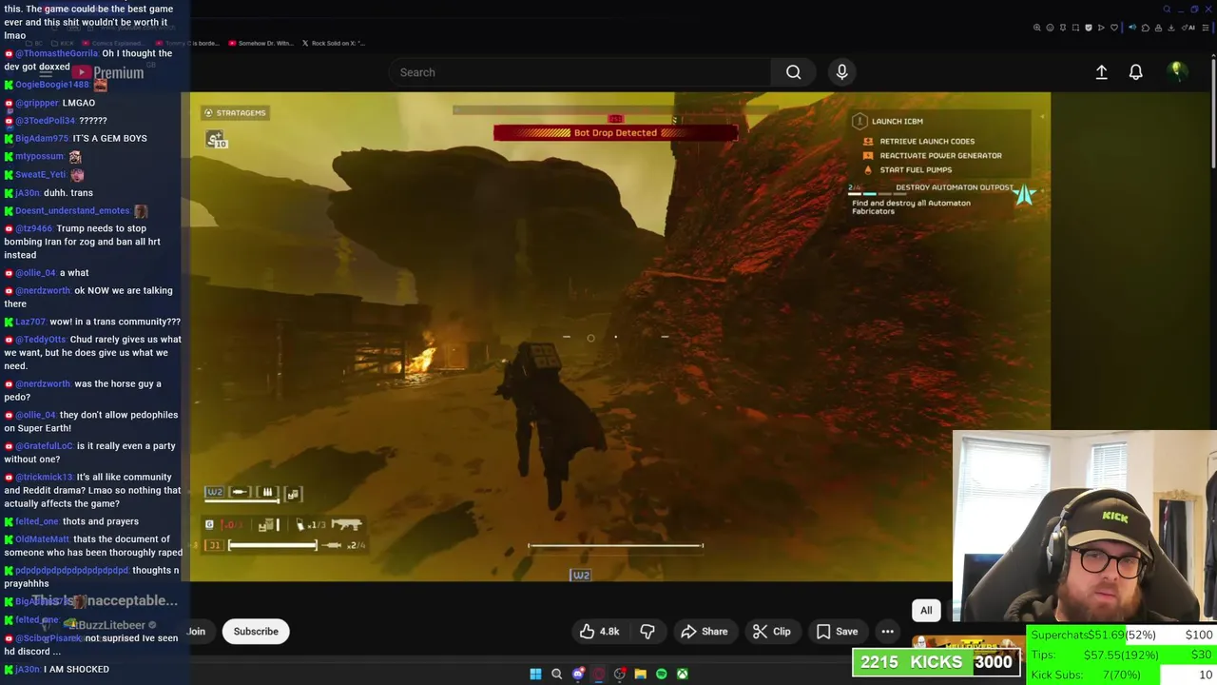
Task: Open Xbox app from taskbar
Action: pyautogui.click(x=682, y=675)
